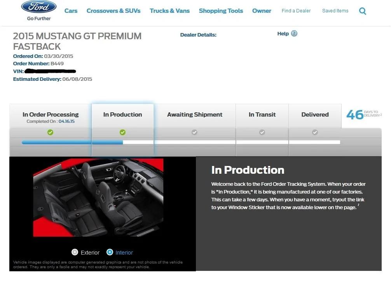The height and width of the screenshot is (281, 391).
Task: Select the In Production tab
Action: [123, 116]
